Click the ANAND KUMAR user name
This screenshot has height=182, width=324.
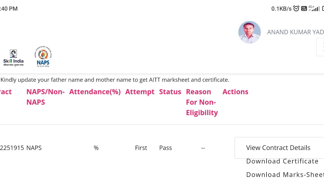[x=296, y=32]
